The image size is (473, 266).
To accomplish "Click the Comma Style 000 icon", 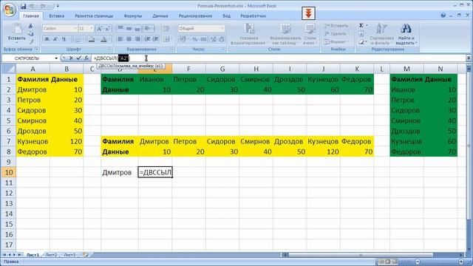I will pos(204,39).
